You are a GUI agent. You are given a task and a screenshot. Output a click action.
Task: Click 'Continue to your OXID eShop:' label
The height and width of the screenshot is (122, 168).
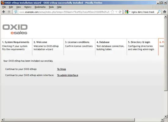pyautogui.click(x=21, y=69)
